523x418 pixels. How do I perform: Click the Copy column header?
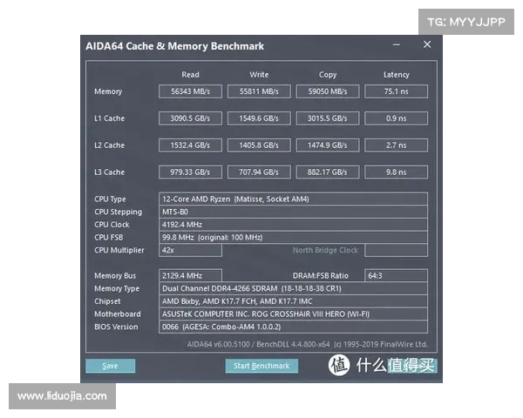[328, 75]
